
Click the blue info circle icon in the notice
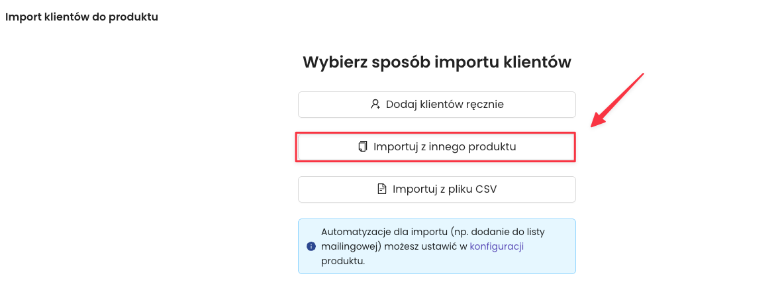tap(311, 246)
